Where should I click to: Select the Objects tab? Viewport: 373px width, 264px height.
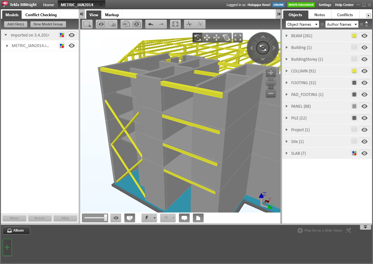click(x=295, y=15)
